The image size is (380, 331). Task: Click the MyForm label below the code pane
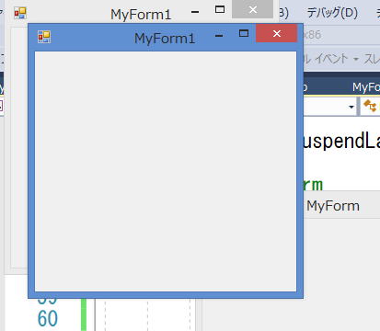(333, 206)
